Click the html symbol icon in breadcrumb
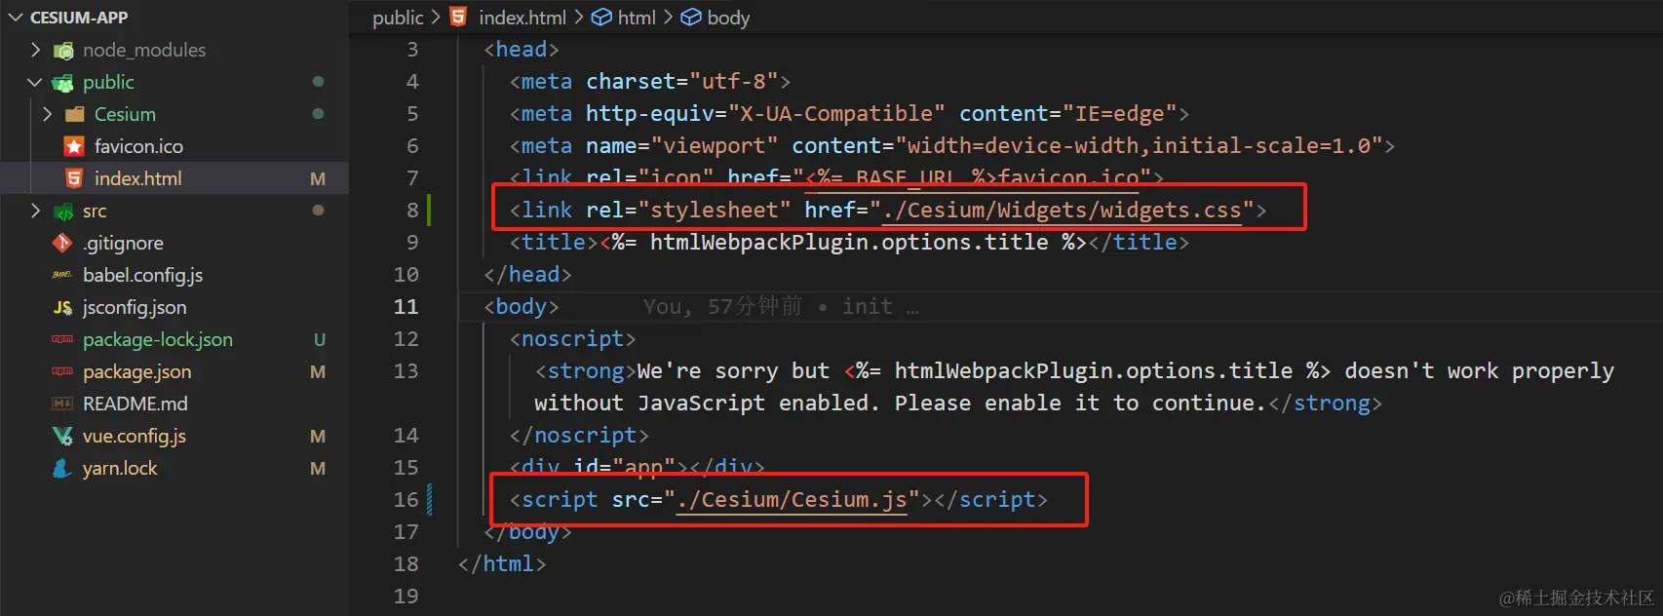1663x616 pixels. coord(602,18)
